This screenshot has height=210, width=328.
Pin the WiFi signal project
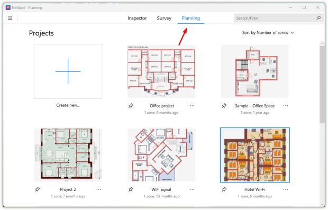point(131,189)
